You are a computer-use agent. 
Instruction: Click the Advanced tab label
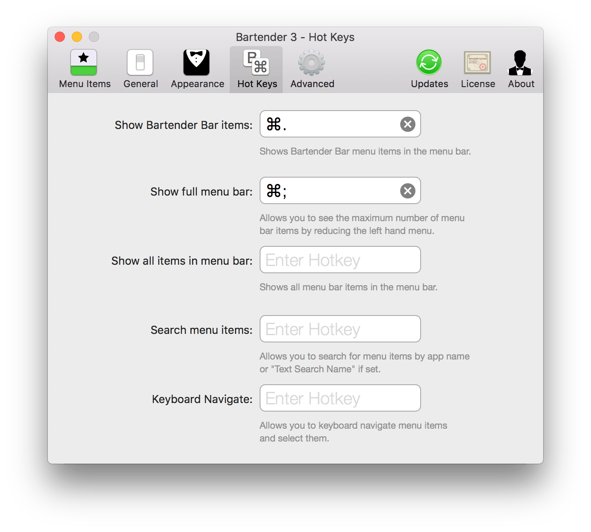(x=313, y=84)
